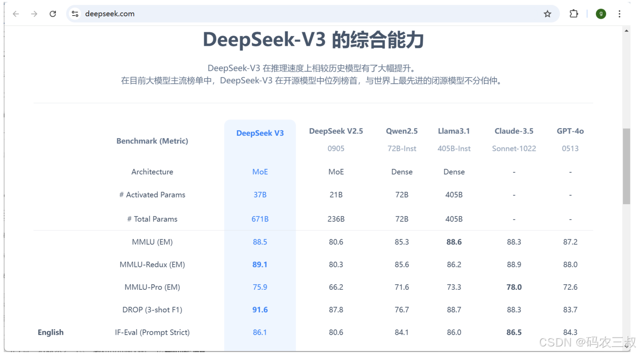
Task: Select the DeepSeek V2.5 column header
Action: click(x=336, y=131)
